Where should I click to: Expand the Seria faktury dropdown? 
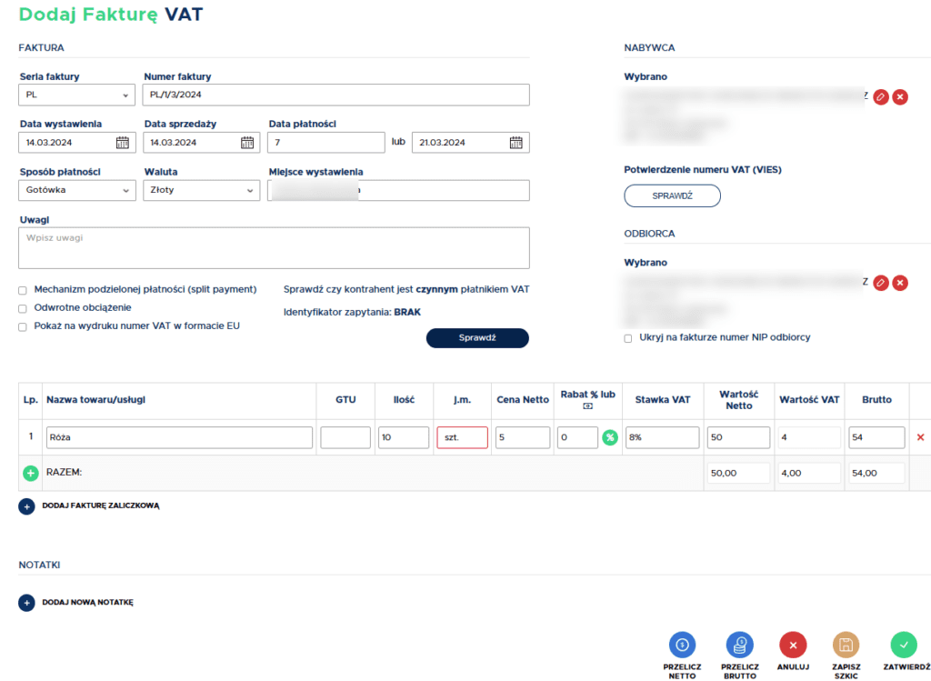coord(77,95)
